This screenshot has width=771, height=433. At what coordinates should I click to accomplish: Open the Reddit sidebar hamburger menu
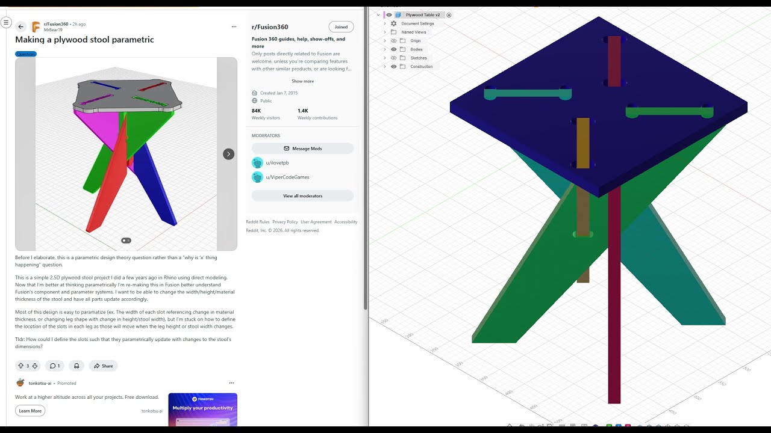pyautogui.click(x=6, y=22)
